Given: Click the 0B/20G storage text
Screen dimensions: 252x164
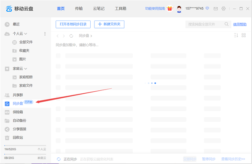Looking at the screenshot, I should (9, 158).
